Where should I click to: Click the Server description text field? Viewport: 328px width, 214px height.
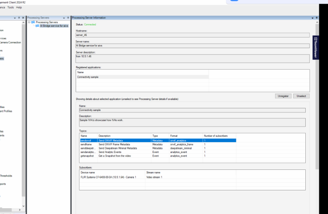[x=192, y=58]
